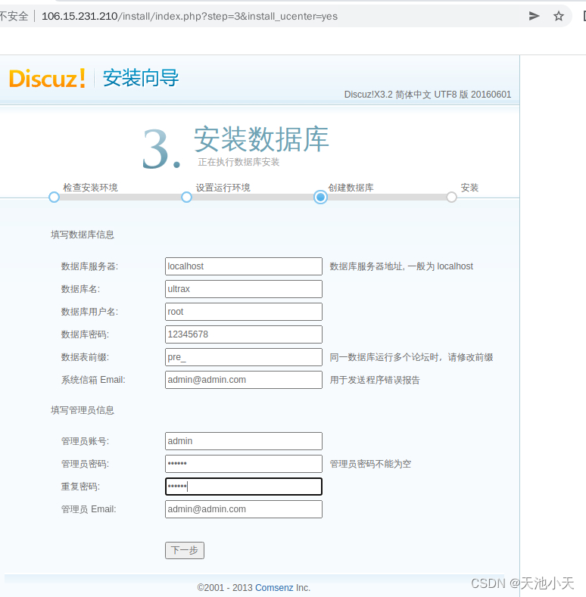
Task: Click the URL in the address bar
Action: [x=189, y=16]
